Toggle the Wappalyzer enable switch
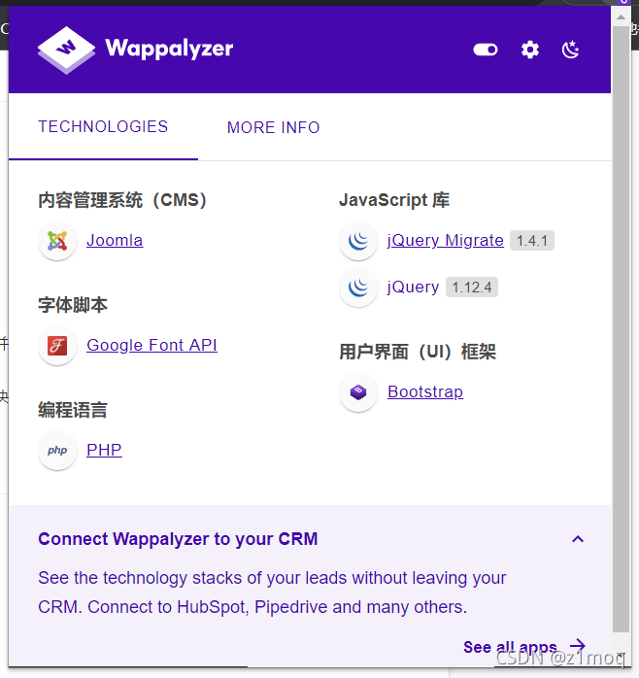Viewport: 639px width, 678px height. pyautogui.click(x=486, y=50)
